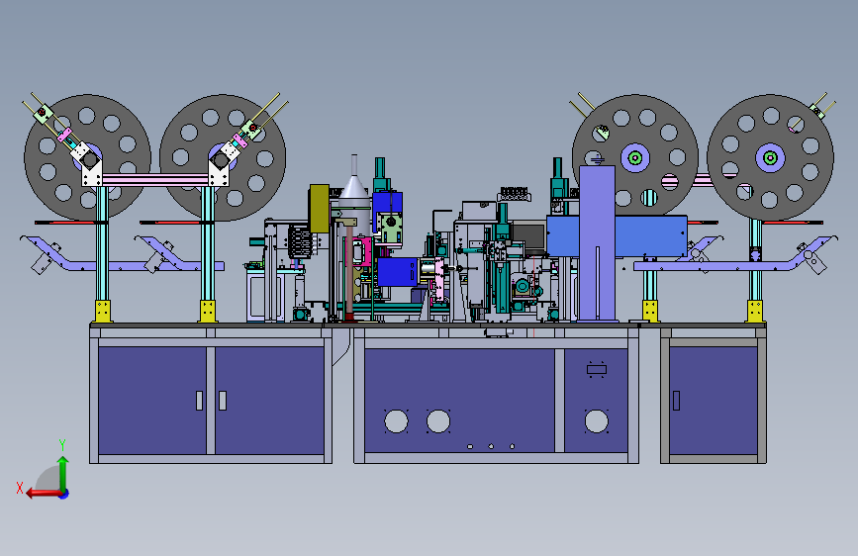Select the olive-colored rectangular box
This screenshot has height=556, width=858.
click(319, 209)
